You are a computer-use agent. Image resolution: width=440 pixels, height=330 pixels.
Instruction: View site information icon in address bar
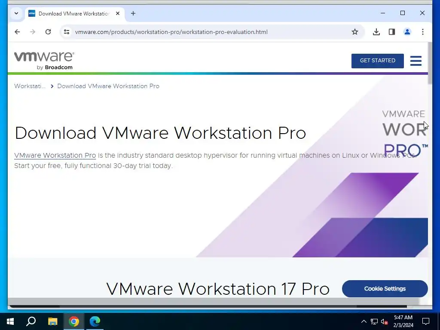tap(67, 32)
